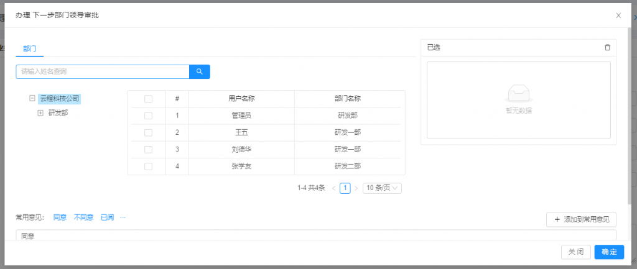Expand the 研发部 tree node
This screenshot has width=637, height=269.
click(x=40, y=112)
